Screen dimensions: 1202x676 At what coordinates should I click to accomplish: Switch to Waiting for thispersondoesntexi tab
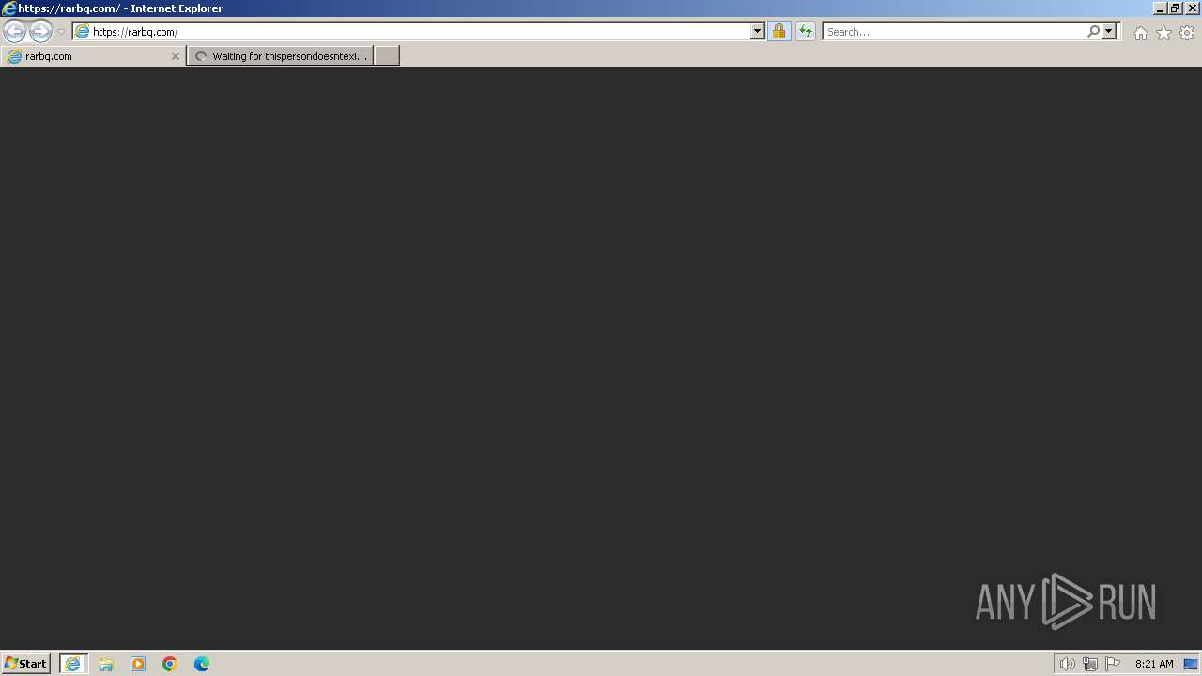click(x=280, y=56)
